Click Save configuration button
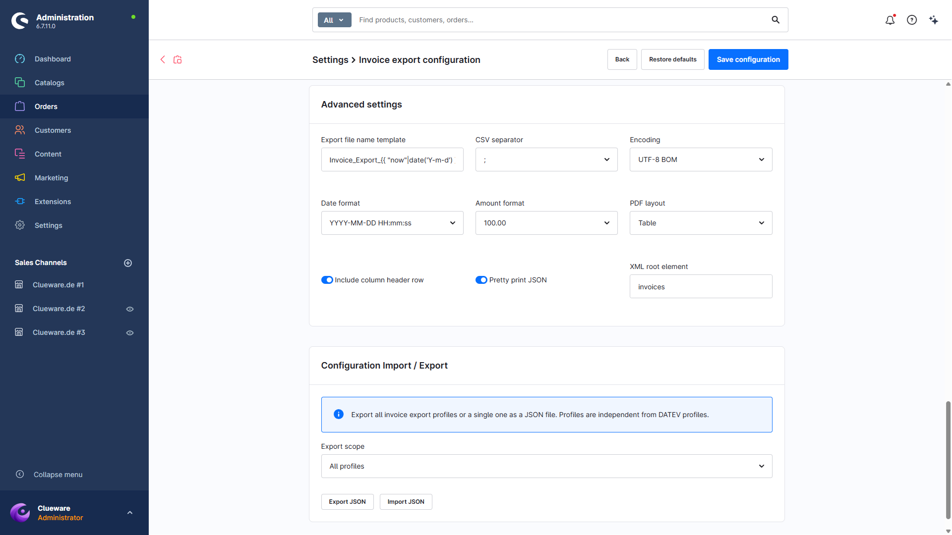Viewport: 952px width, 535px height. click(x=748, y=59)
